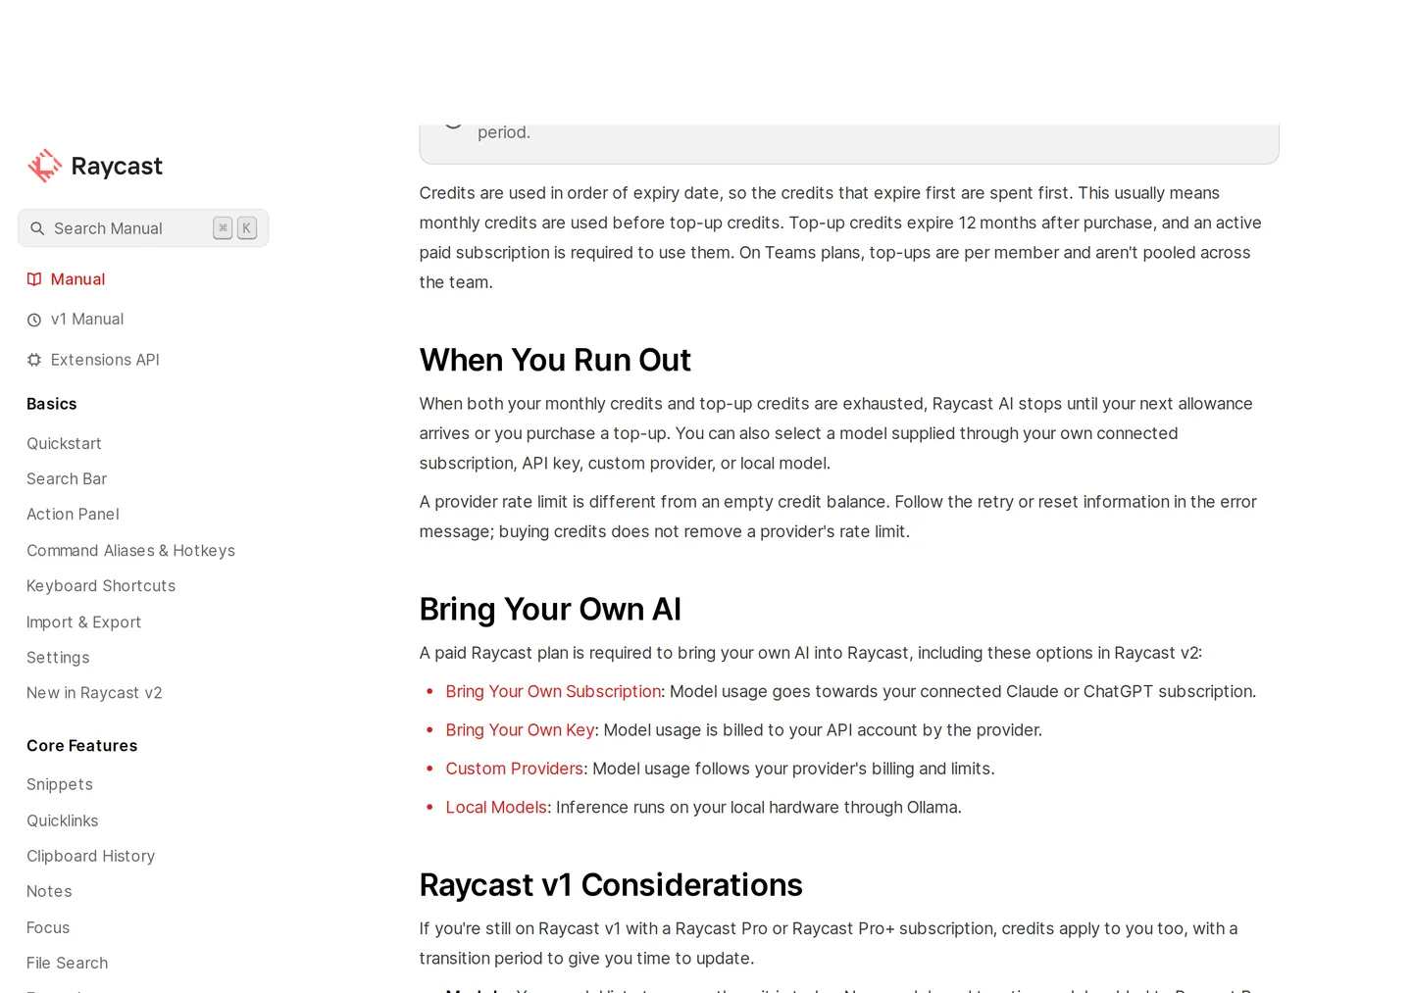Viewport: 1412px width, 993px height.
Task: Go to the File Search page
Action: (x=67, y=963)
